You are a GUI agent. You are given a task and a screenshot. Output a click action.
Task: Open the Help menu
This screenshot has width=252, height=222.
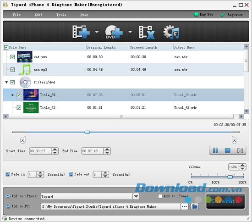pyautogui.click(x=84, y=15)
